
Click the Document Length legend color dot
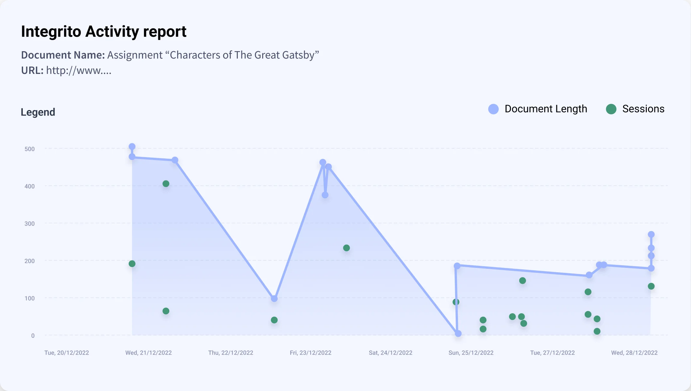coord(493,109)
